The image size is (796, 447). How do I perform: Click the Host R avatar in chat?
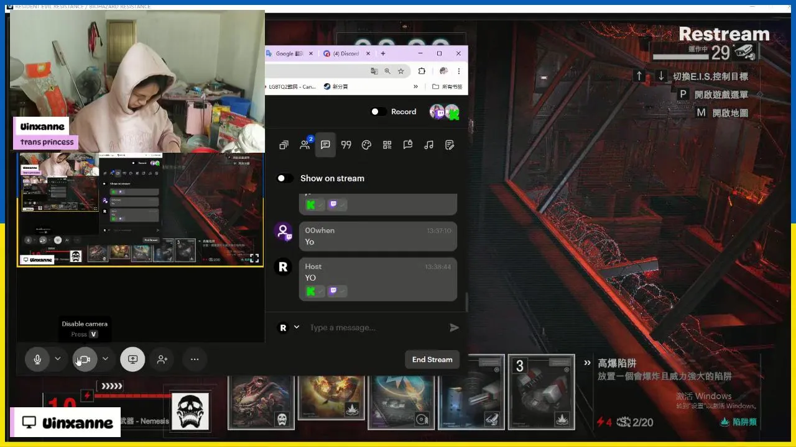click(283, 267)
